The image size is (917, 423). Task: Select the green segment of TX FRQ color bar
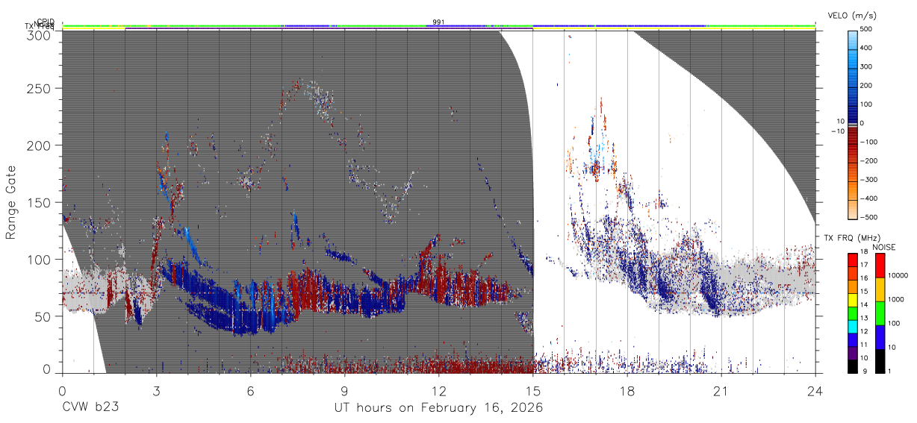click(x=852, y=313)
